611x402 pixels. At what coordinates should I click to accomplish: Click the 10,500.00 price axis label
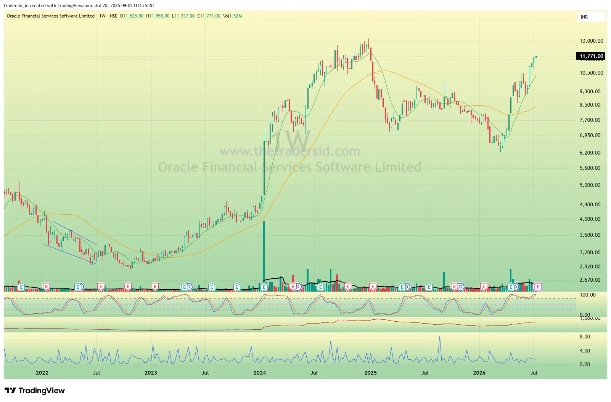(592, 73)
